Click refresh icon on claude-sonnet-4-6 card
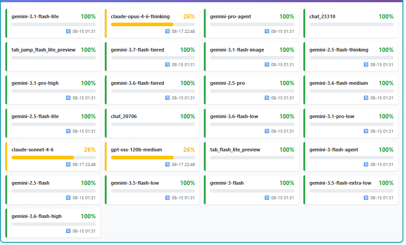This screenshot has width=406, height=245. (x=68, y=165)
